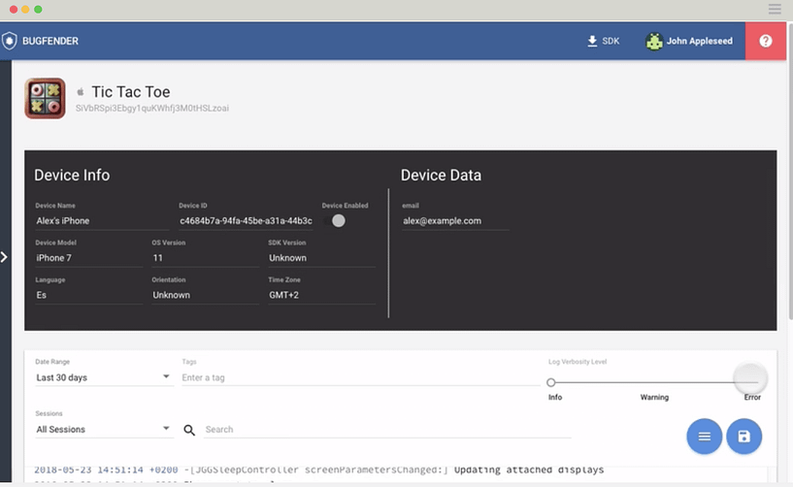This screenshot has width=793, height=487.
Task: Click the app key string under Tic Tac Toe
Action: 152,109
